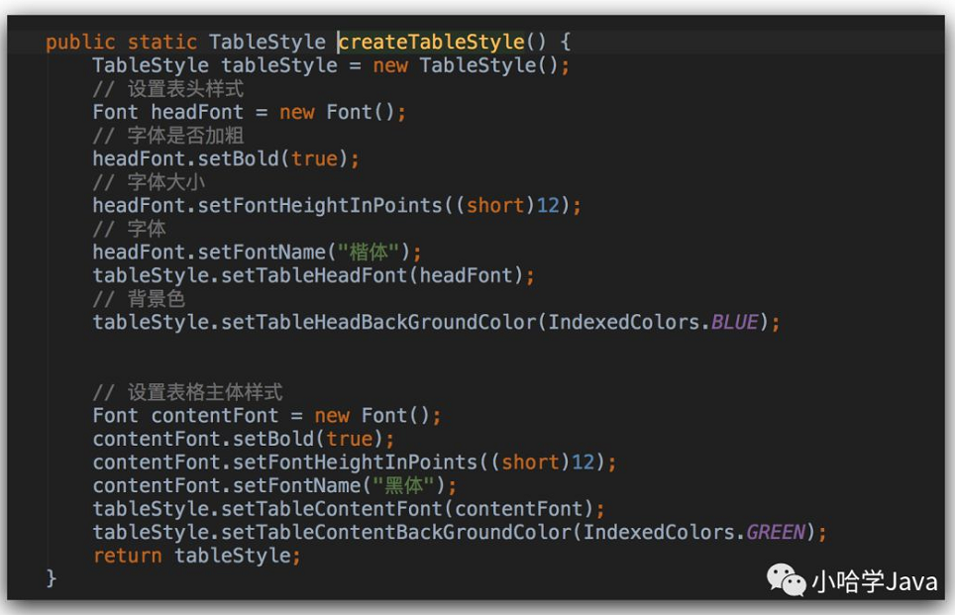
Task: Click 'contentFont' in the 'Font contentFont = new Font()' line
Action: pyautogui.click(x=214, y=416)
